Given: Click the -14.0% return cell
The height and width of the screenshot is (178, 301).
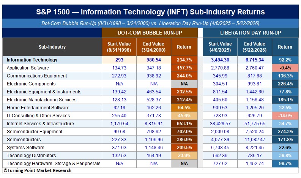Looking at the screenshot, I should pos(285,116).
